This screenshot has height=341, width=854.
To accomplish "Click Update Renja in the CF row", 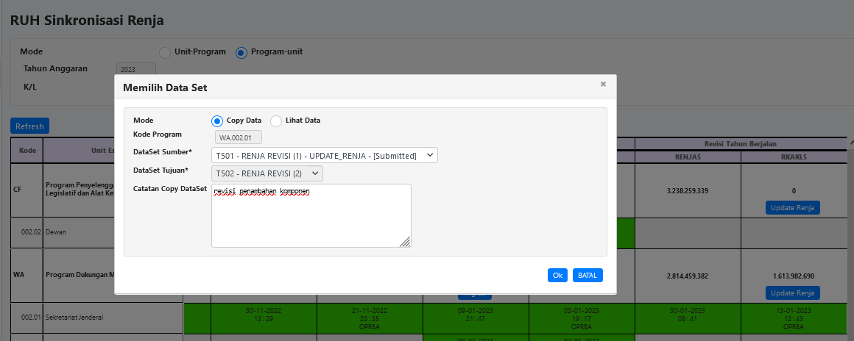I will click(792, 207).
